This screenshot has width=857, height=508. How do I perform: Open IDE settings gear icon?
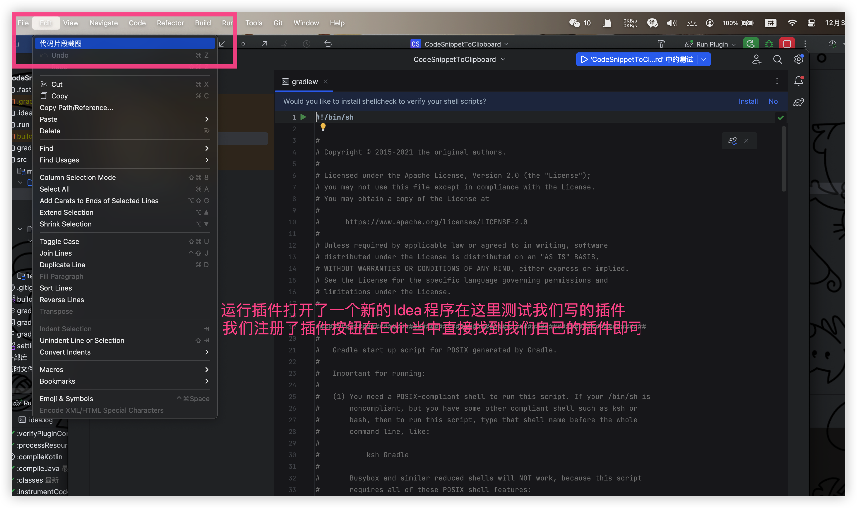pyautogui.click(x=799, y=60)
